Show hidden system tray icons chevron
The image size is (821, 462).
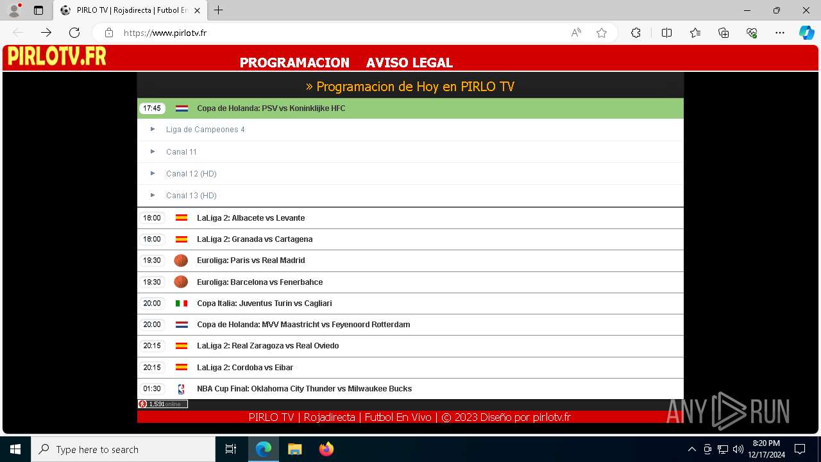click(x=691, y=449)
